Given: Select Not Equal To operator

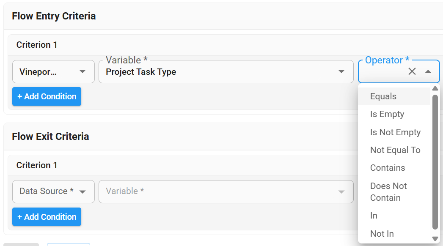Looking at the screenshot, I should coord(395,150).
